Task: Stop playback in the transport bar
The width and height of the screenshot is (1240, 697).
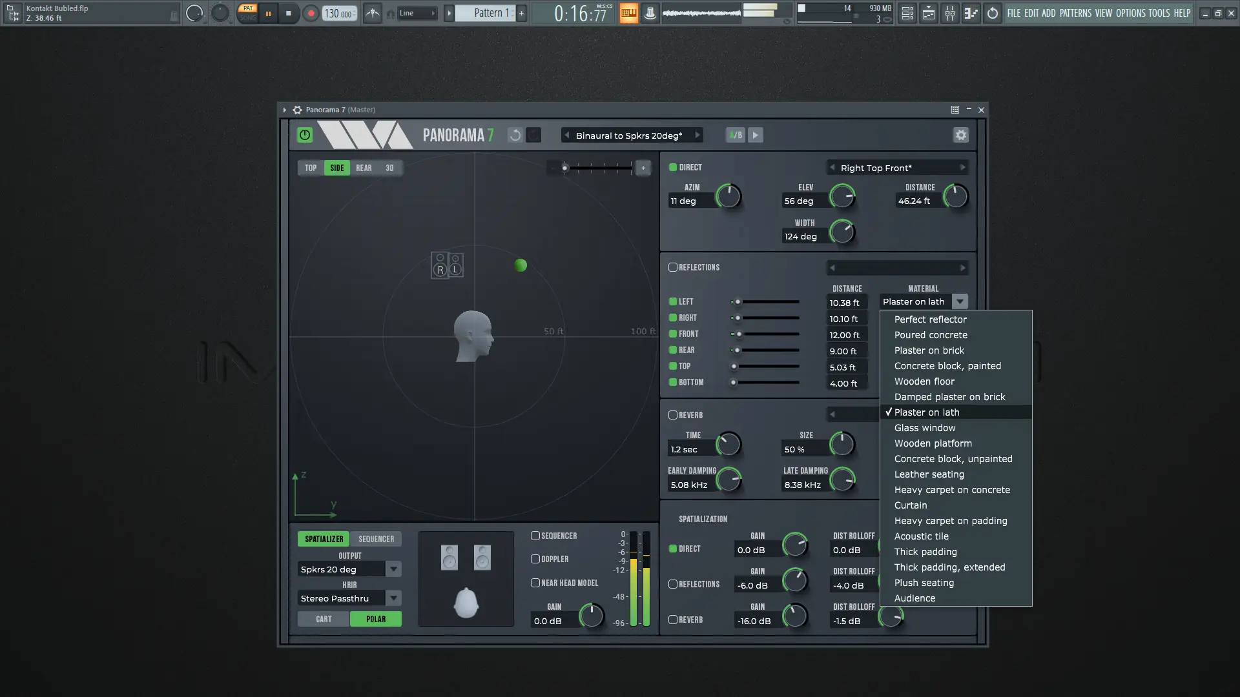Action: pyautogui.click(x=288, y=13)
